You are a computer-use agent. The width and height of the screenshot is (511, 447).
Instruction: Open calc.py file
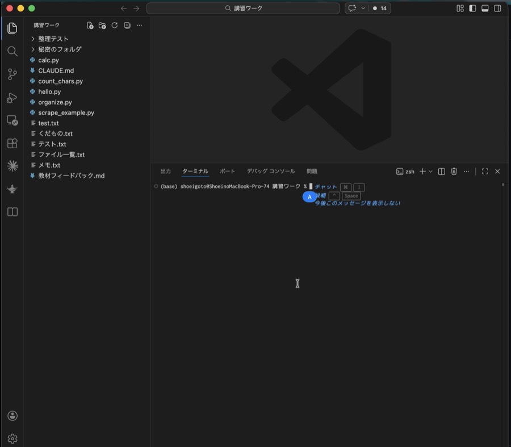[x=87, y=60]
